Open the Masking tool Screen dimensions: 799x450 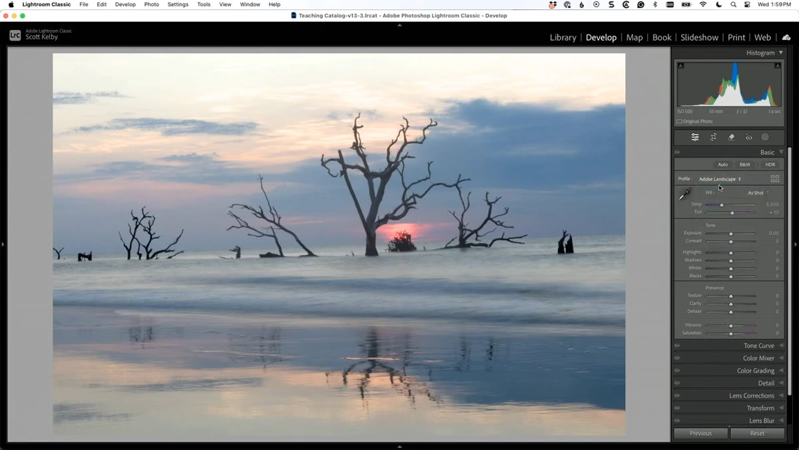(765, 137)
